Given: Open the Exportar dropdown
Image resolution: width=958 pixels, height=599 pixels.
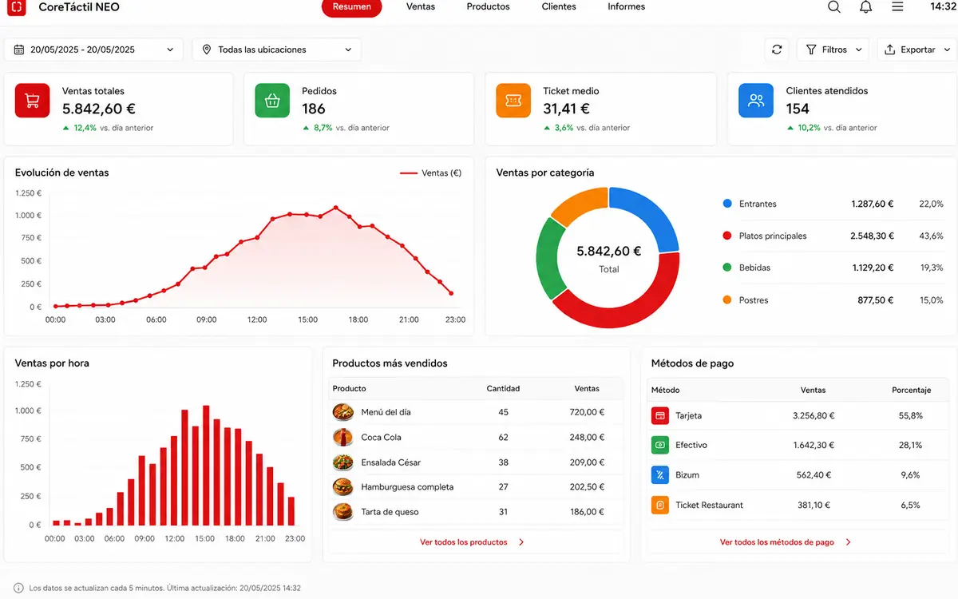Looking at the screenshot, I should click(x=917, y=50).
